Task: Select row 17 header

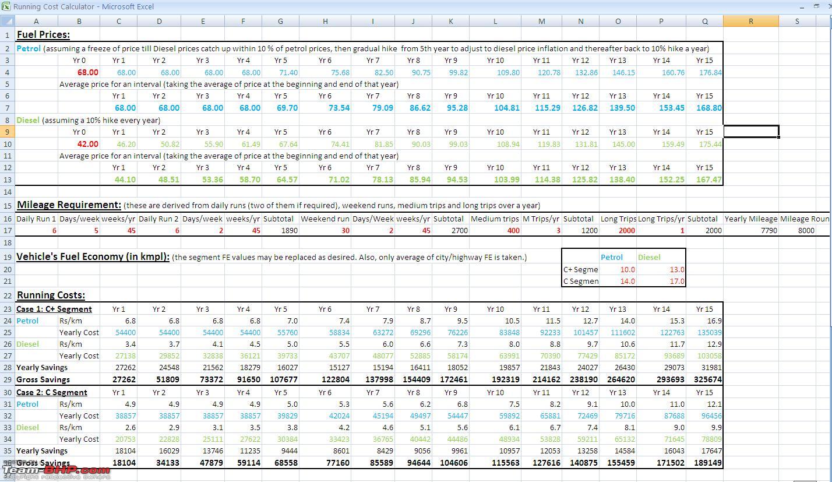Action: 7,230
